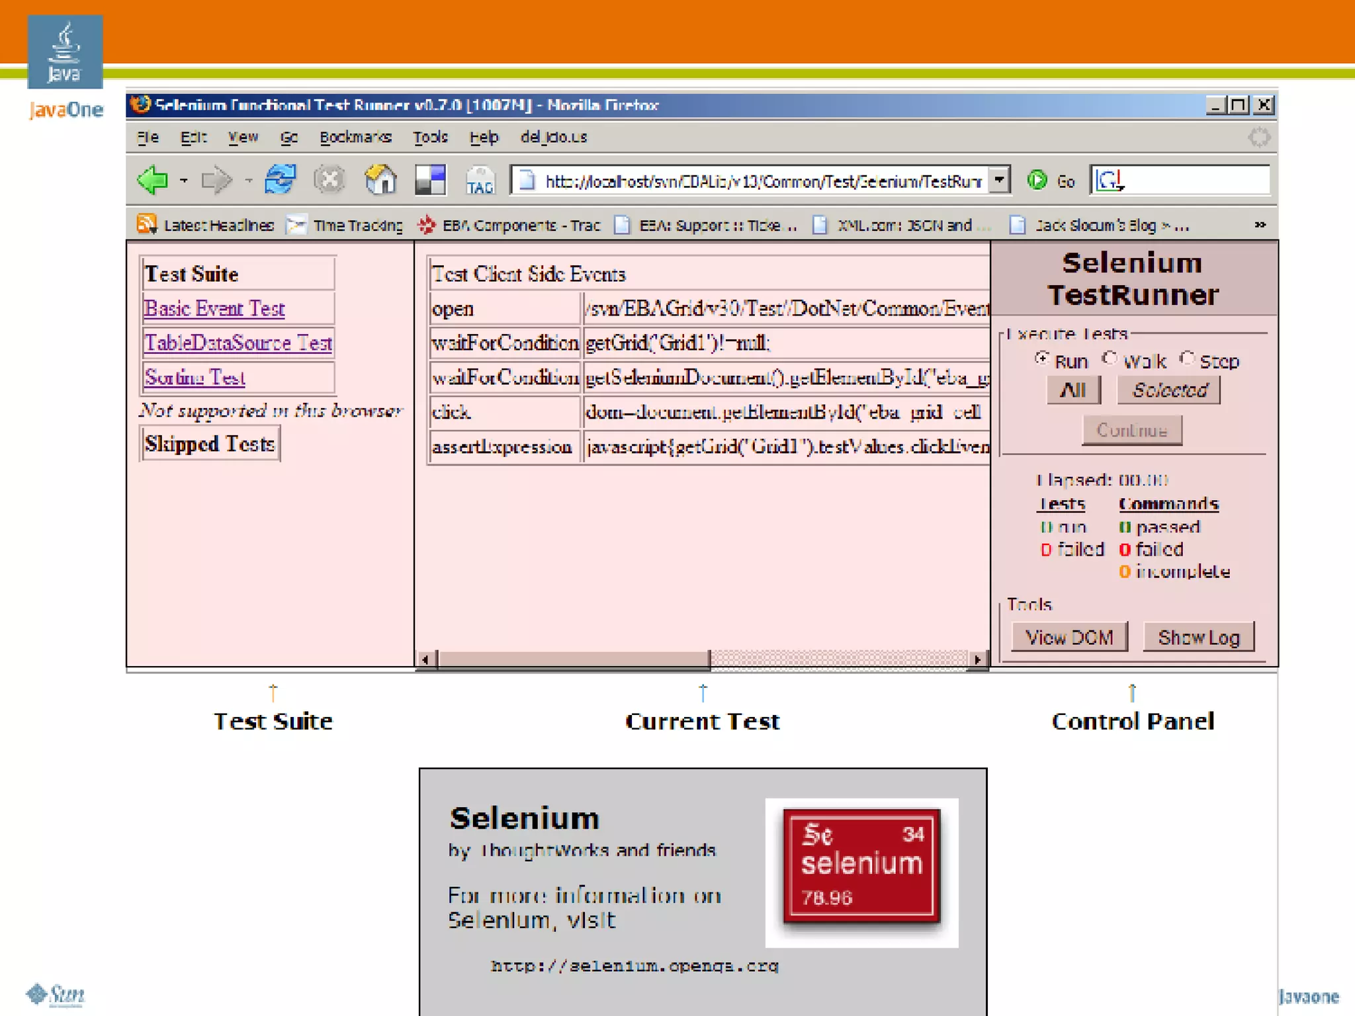Click the Selected tests button
This screenshot has height=1016, width=1355.
point(1169,390)
